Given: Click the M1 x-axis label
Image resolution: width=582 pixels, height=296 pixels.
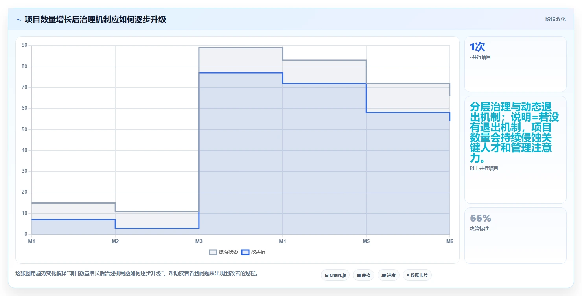Looking at the screenshot, I should [31, 241].
